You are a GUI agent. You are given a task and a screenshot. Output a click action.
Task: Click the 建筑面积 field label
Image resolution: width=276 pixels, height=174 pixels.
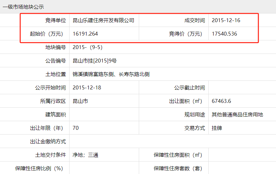55,115
